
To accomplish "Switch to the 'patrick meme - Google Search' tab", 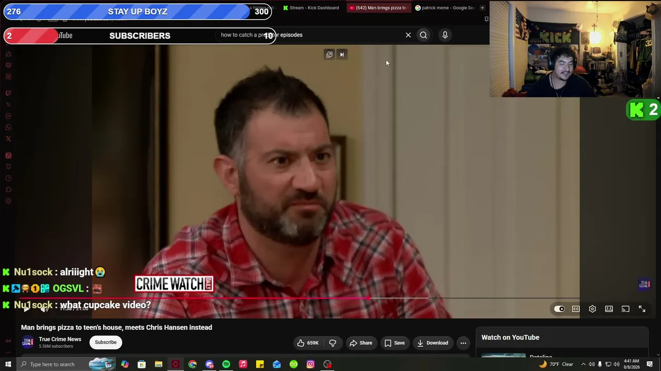I will coord(445,8).
